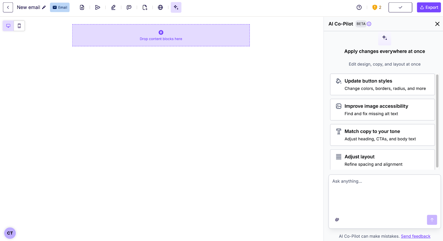The height and width of the screenshot is (241, 443).
Task: Click the add-page document-plus icon
Action: point(145,7)
